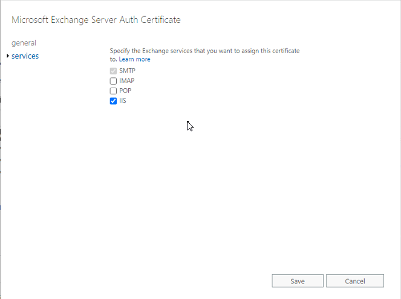Image resolution: width=401 pixels, height=299 pixels.
Task: Open the Learn more link
Action: coord(134,59)
